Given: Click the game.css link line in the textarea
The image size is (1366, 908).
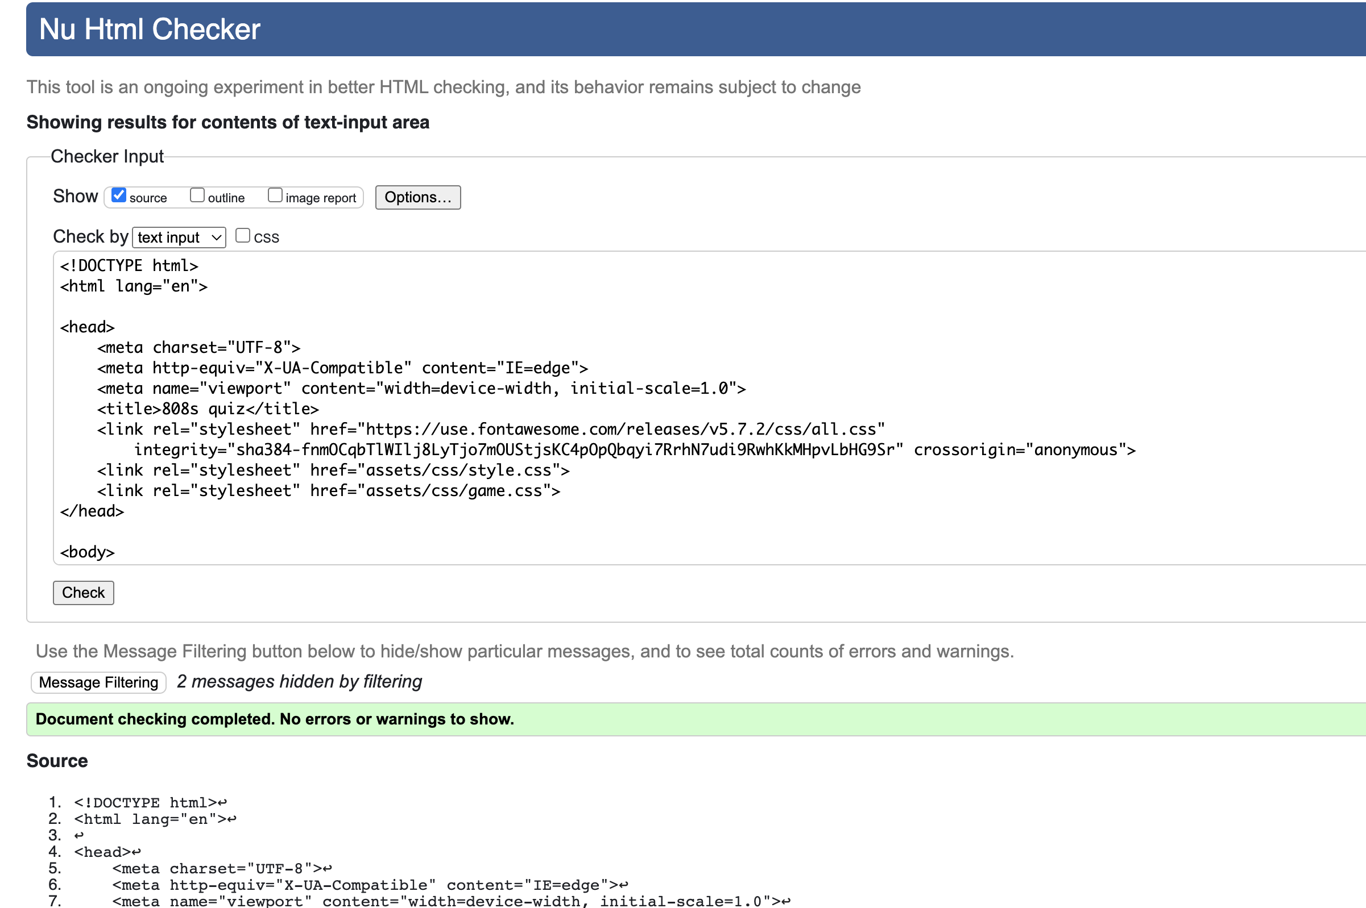Looking at the screenshot, I should click(x=329, y=490).
